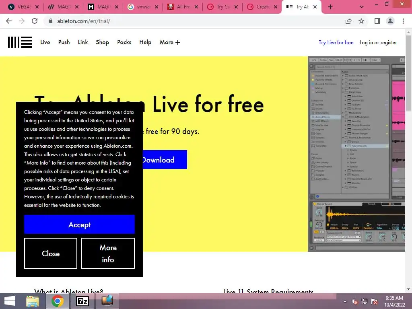Open File Explorer from taskbar
This screenshot has height=309, width=412.
(33, 301)
